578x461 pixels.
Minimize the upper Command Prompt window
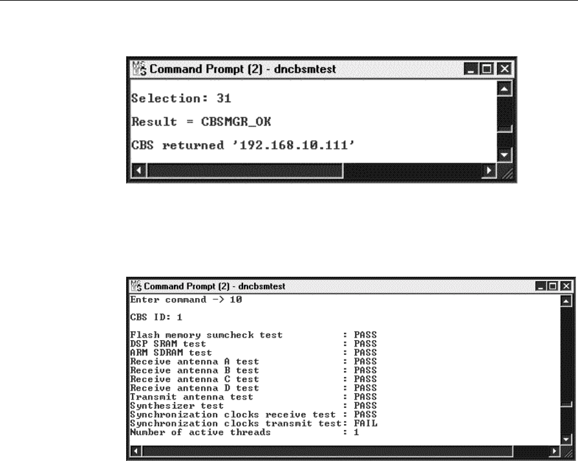(471, 69)
